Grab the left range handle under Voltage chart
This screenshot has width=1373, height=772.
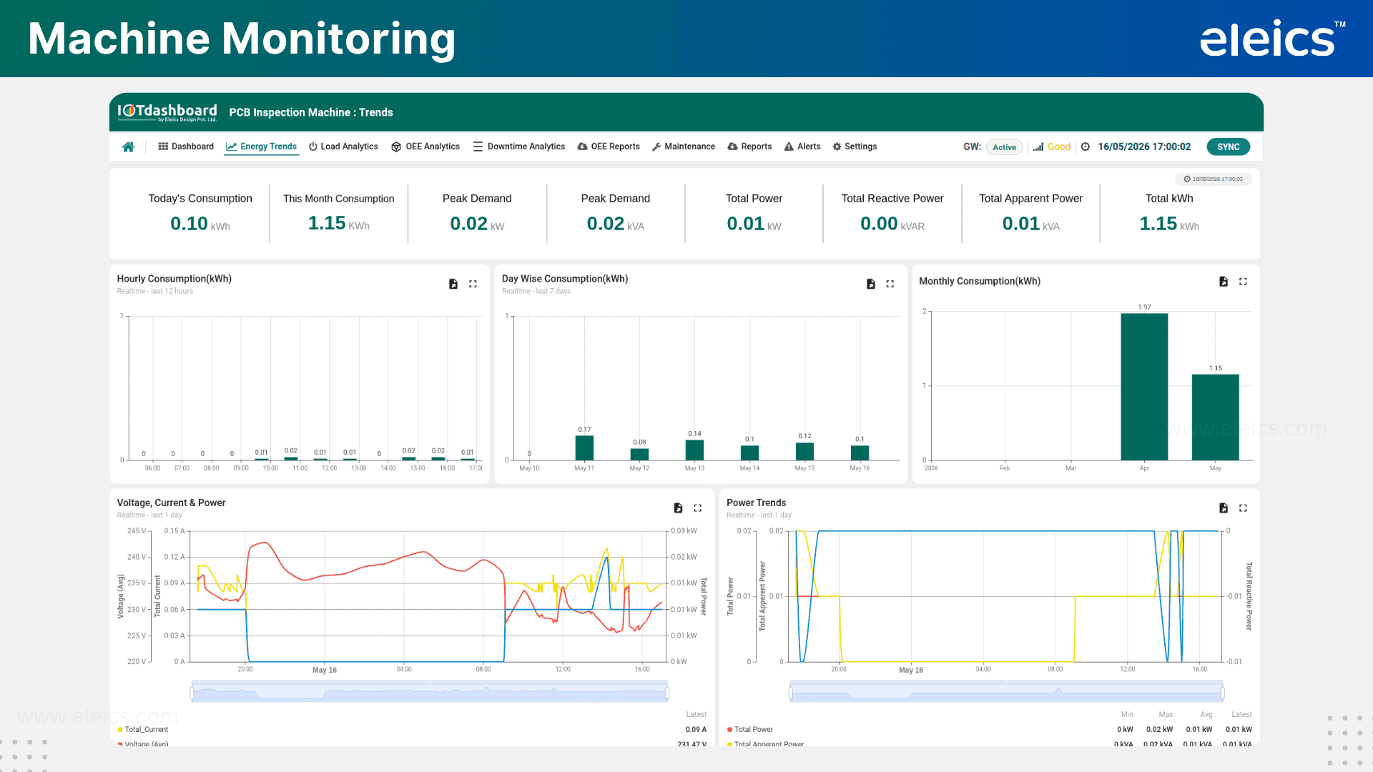pos(192,692)
